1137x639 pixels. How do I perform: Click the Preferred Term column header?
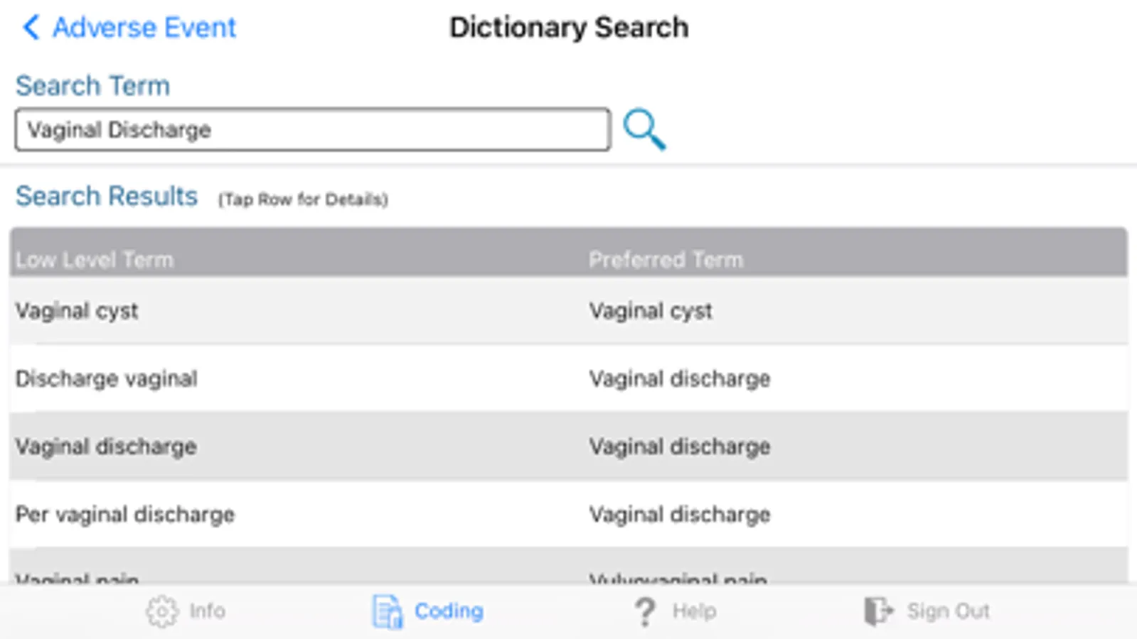pyautogui.click(x=666, y=260)
